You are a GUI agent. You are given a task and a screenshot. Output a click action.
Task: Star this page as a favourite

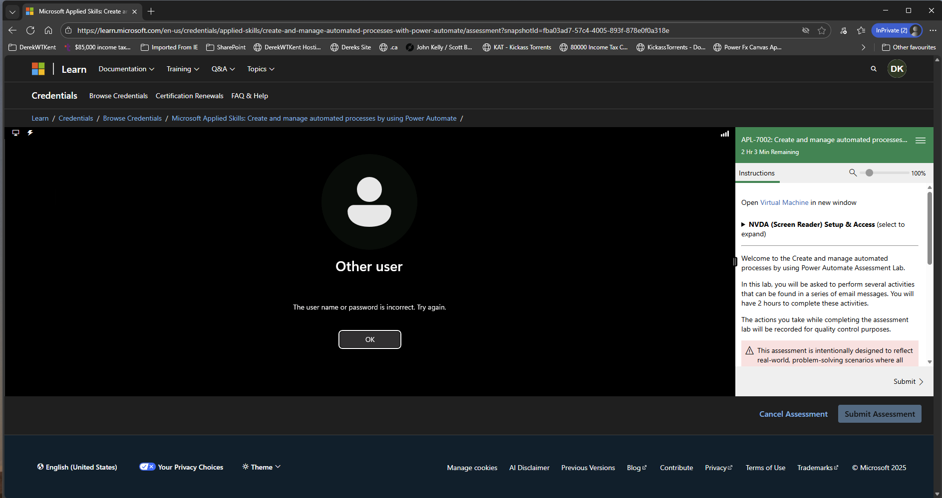[x=822, y=30]
